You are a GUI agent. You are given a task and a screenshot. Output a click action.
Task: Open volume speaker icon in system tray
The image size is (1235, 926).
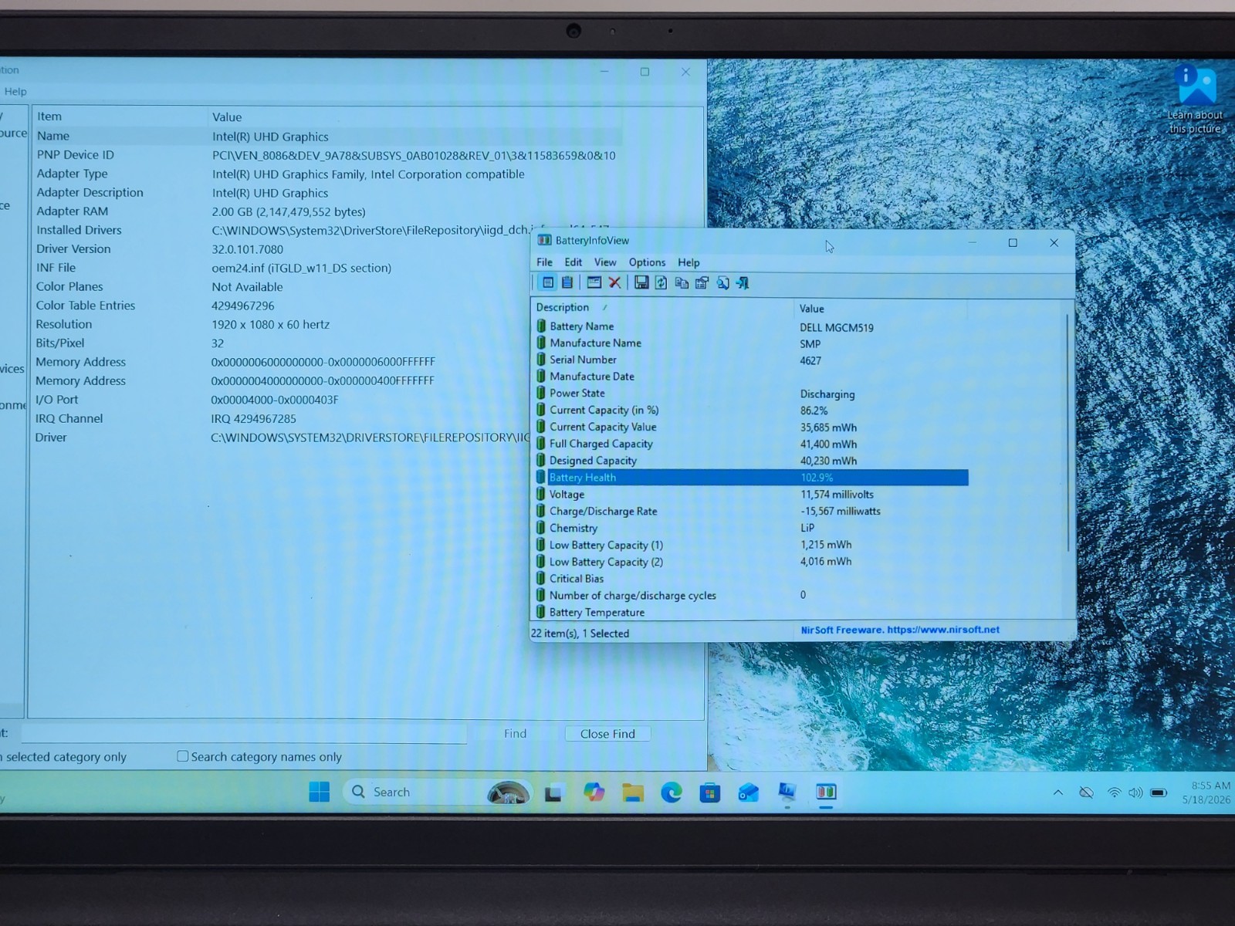(1135, 793)
